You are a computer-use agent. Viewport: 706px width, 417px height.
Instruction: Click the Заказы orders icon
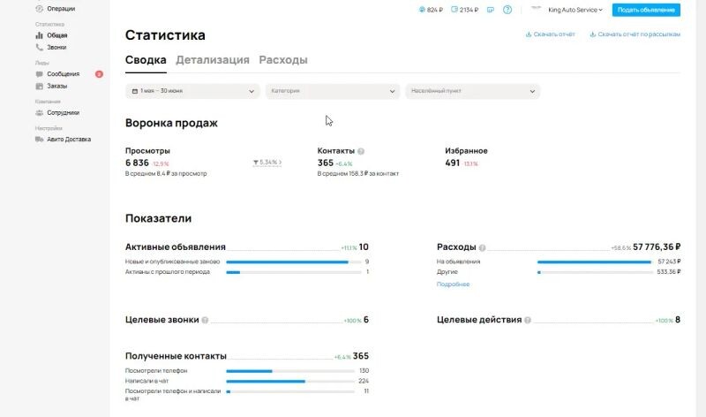coord(39,87)
